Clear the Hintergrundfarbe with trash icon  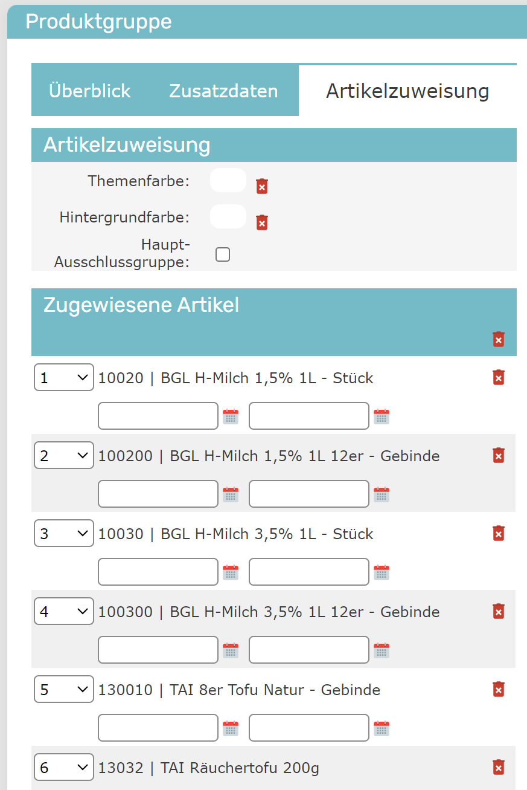(x=261, y=222)
